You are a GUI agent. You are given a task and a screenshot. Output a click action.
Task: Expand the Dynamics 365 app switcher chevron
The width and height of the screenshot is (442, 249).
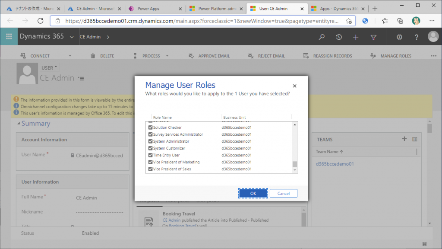(x=72, y=37)
